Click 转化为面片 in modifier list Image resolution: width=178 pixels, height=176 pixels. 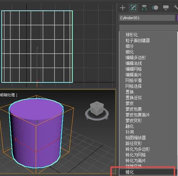click(136, 161)
